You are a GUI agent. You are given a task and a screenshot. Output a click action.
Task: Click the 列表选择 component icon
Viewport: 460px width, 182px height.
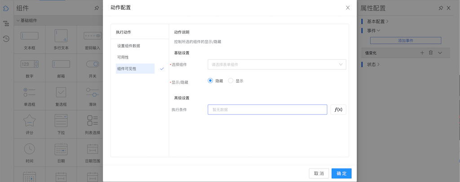click(93, 120)
